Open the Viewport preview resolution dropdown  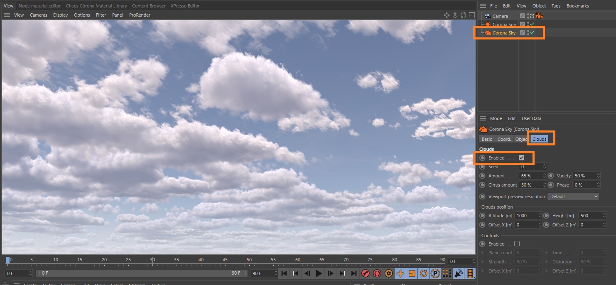[573, 196]
